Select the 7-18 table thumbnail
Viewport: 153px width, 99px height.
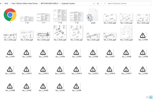pos(60,15)
